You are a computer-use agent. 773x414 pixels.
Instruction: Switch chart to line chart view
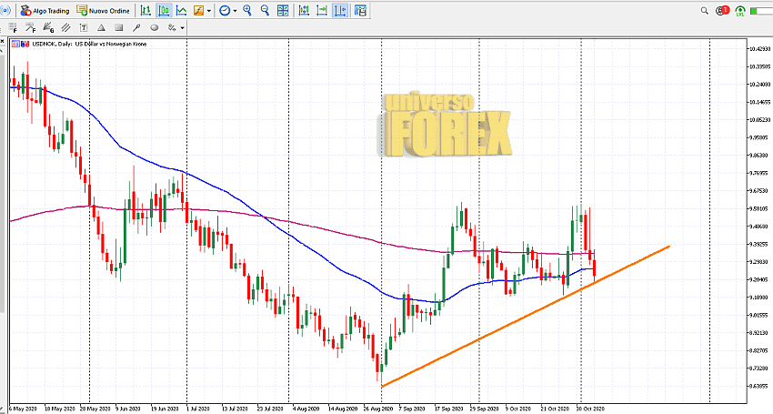(182, 11)
